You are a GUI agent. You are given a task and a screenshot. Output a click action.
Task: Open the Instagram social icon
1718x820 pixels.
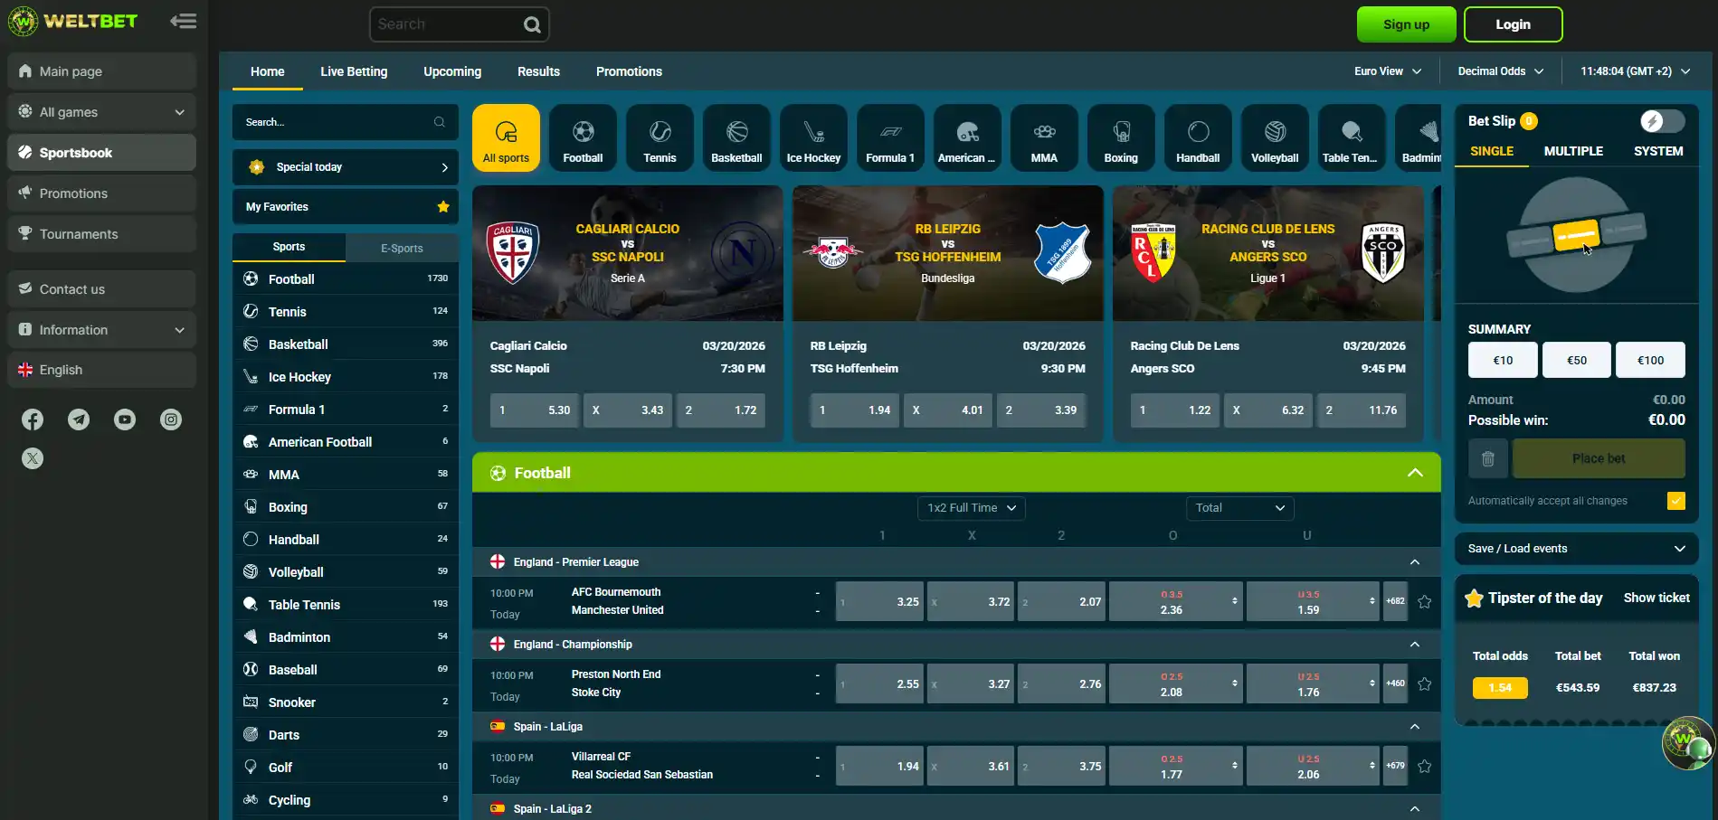pos(171,419)
